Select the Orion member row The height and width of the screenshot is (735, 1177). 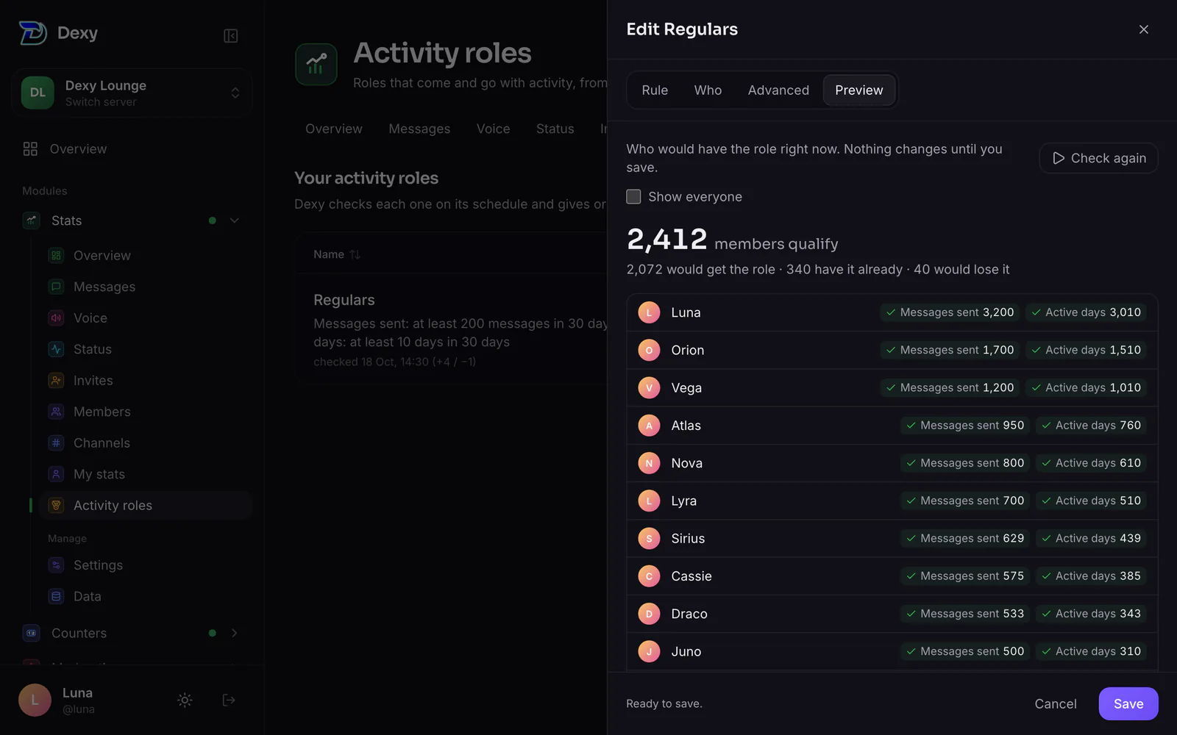click(x=892, y=350)
